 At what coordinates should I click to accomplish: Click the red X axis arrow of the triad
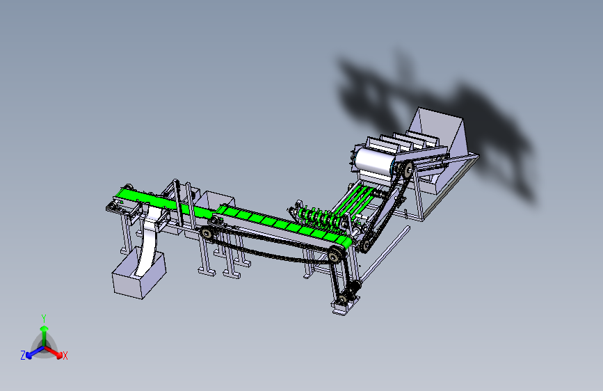54,352
